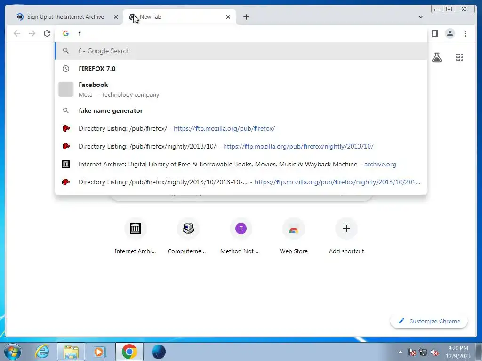Click the Chrome taskbar icon
The width and height of the screenshot is (482, 361).
pyautogui.click(x=129, y=352)
